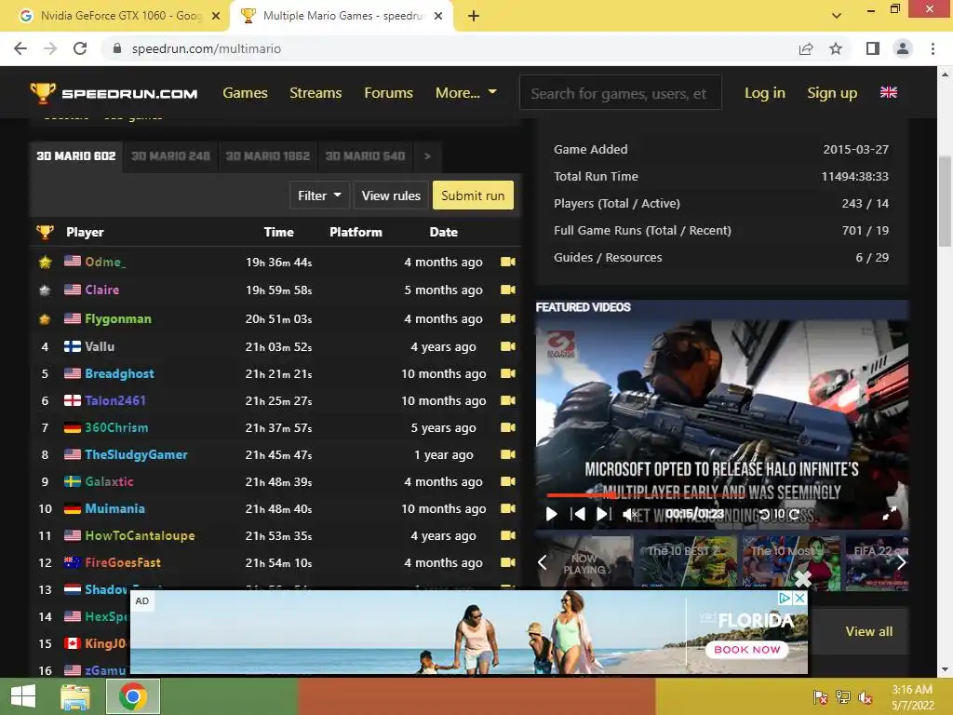This screenshot has width=953, height=715.
Task: Open the video for Odme_'s run
Action: (508, 262)
